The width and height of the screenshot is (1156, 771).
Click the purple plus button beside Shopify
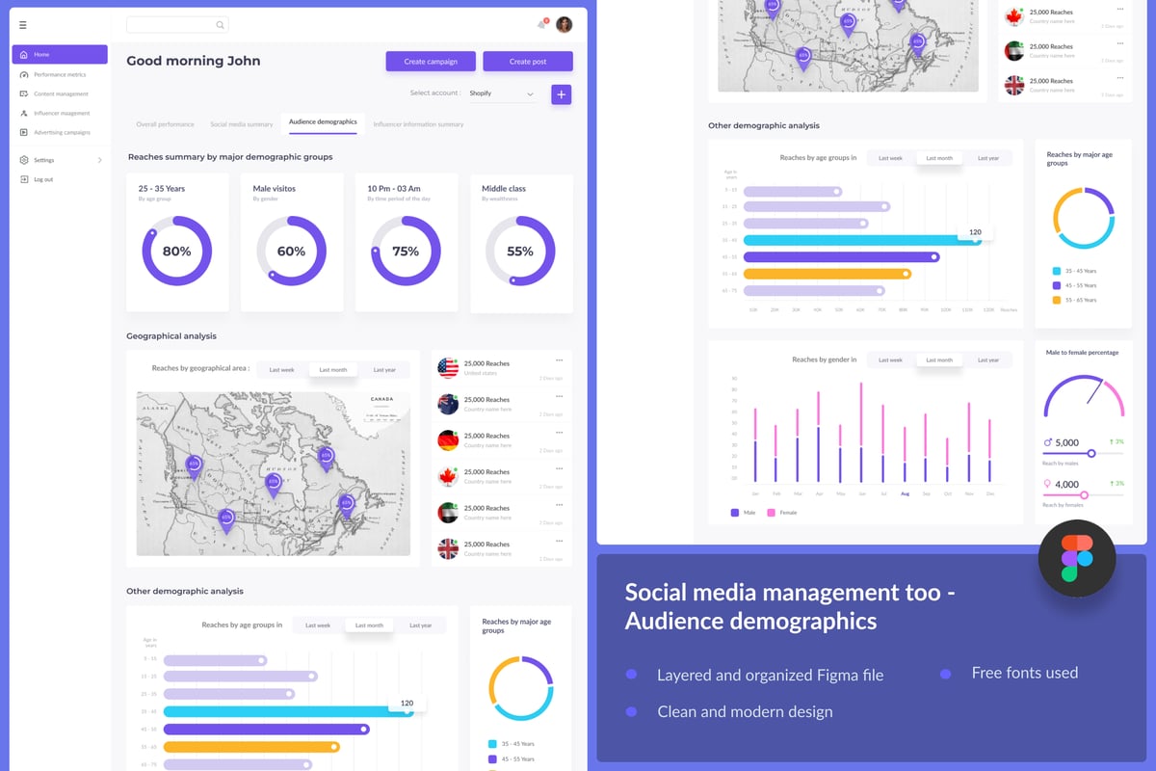(562, 94)
